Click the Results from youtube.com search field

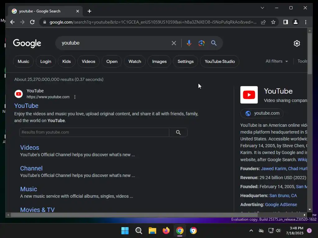point(94,132)
